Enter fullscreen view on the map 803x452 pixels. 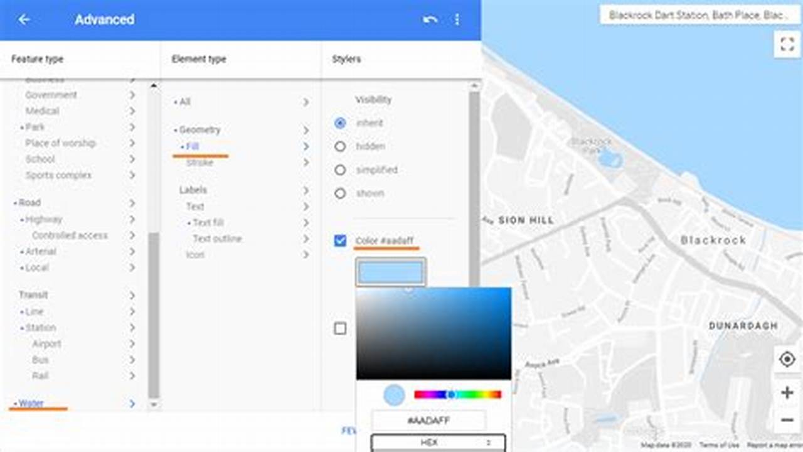click(x=786, y=45)
